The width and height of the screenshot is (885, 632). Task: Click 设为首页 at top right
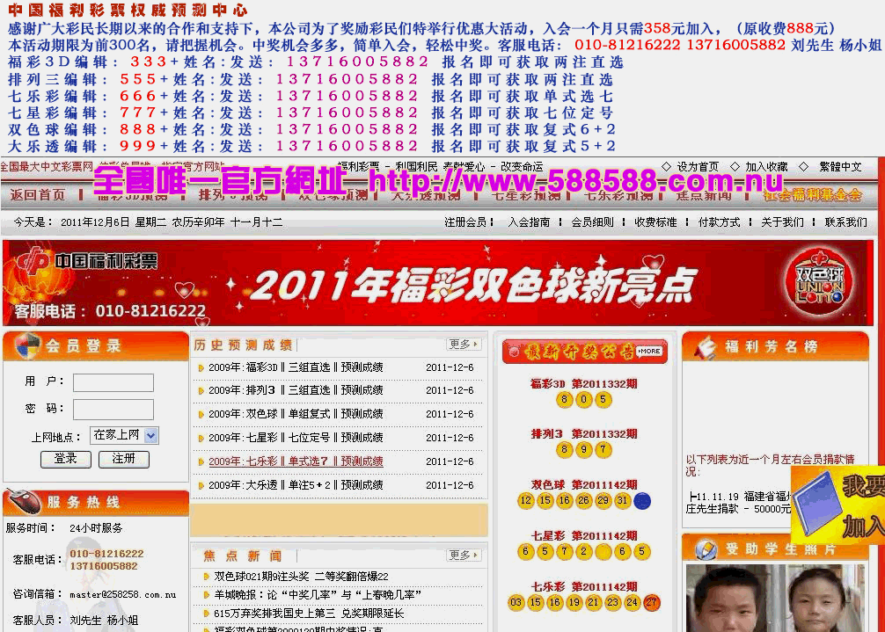[698, 167]
